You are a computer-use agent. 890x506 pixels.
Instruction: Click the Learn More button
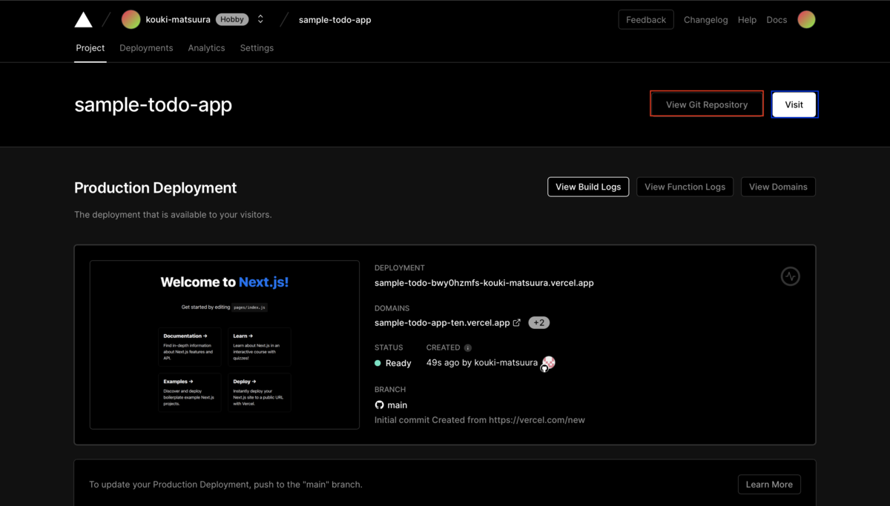click(x=769, y=485)
